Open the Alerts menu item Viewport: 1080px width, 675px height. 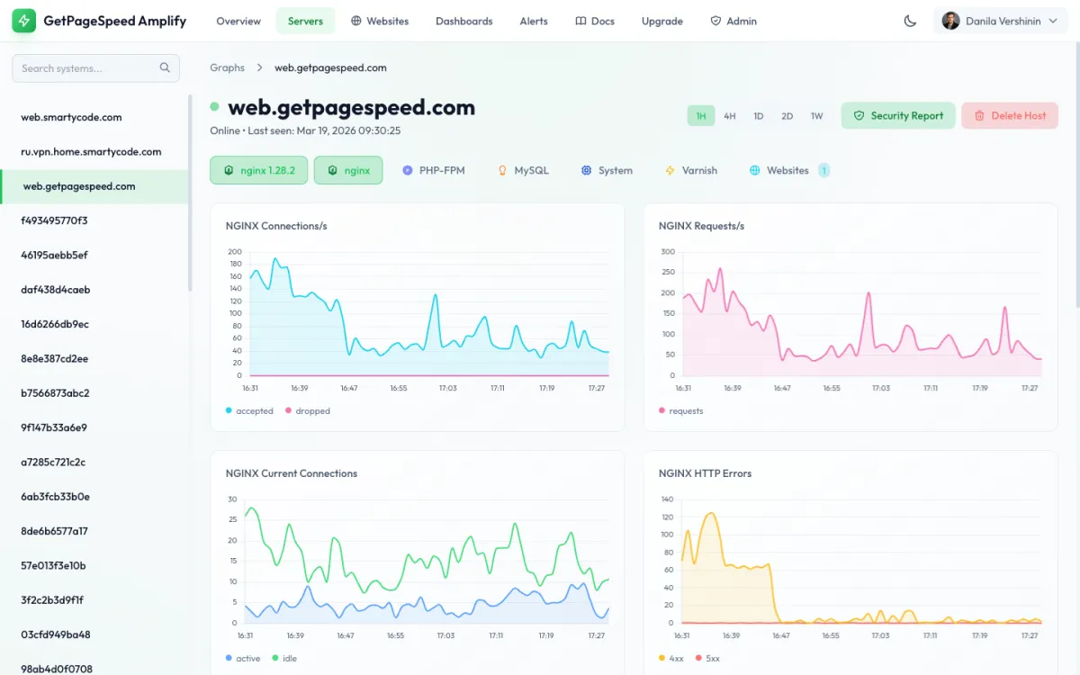point(534,21)
